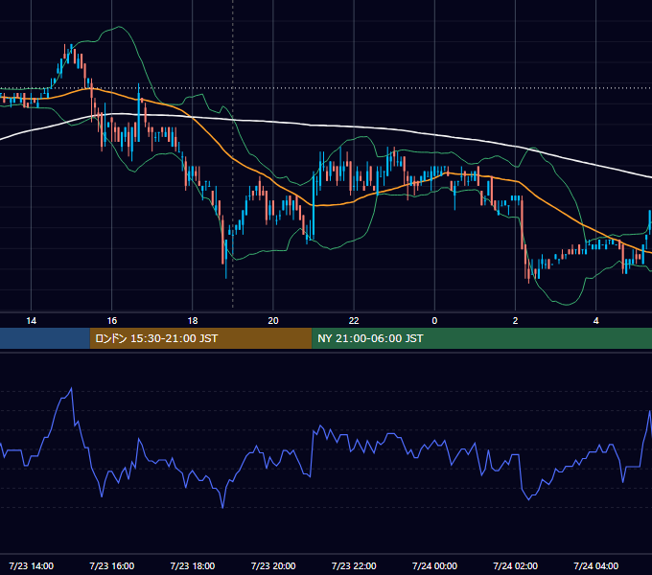Click the oscillator's highest peak near 15:00

(x=72, y=388)
